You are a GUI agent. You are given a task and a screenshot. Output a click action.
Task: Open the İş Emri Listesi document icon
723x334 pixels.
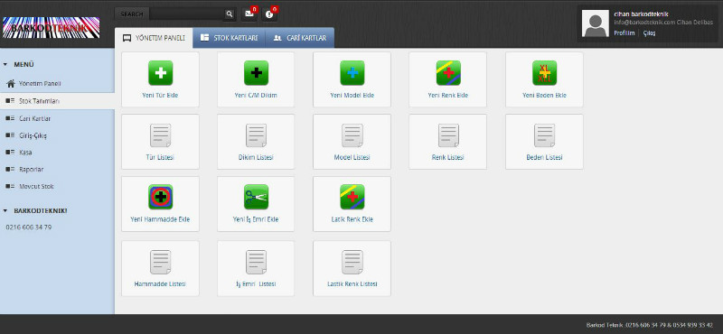[x=256, y=262]
